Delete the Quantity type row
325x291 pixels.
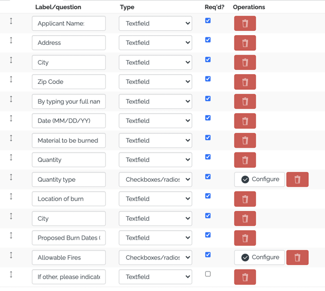[x=297, y=180]
